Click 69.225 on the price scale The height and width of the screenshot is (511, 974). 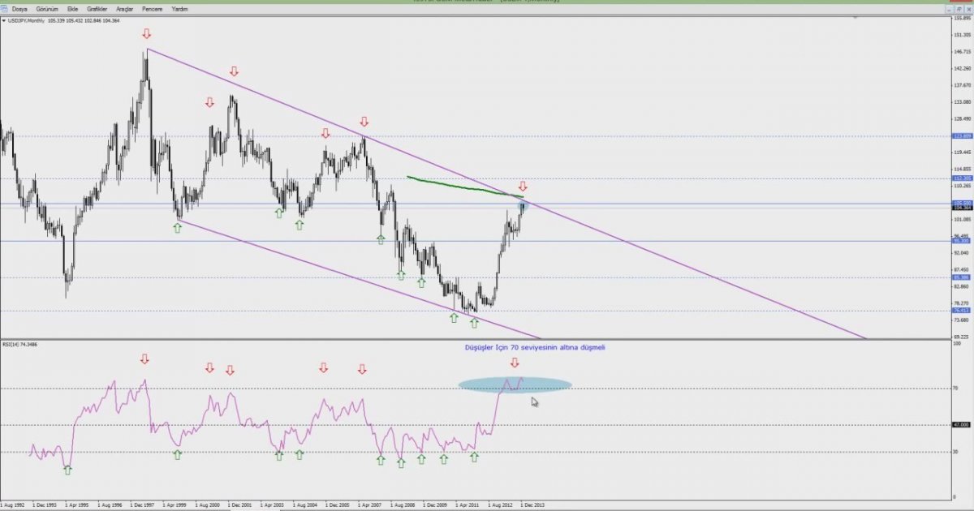(962, 337)
